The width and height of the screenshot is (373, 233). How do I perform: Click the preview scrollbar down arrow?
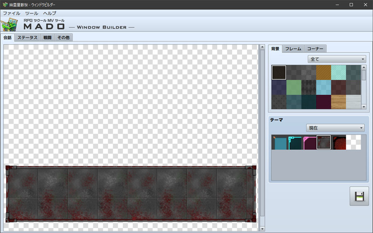(x=262, y=229)
